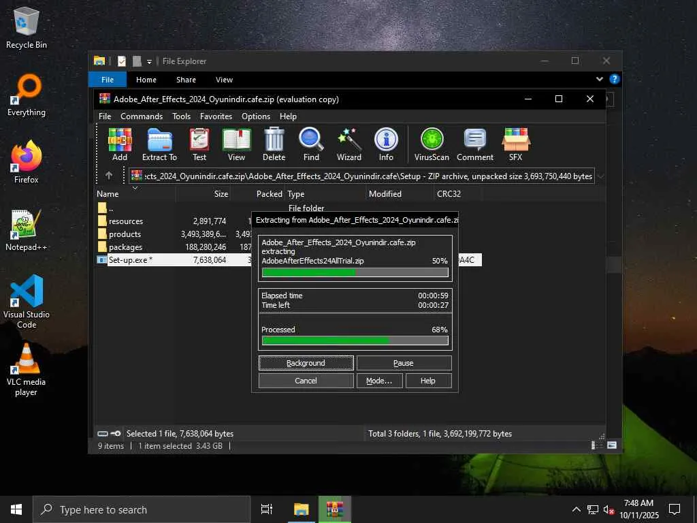This screenshot has height=523, width=697.
Task: Switch to large icons view in File Explorer
Action: tap(612, 445)
